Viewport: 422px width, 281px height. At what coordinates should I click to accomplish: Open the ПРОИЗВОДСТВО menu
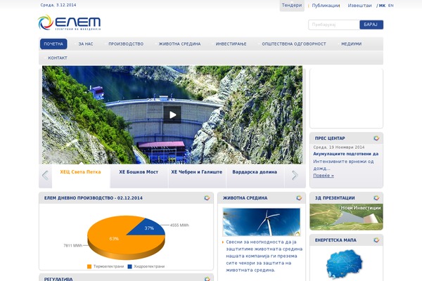126,44
